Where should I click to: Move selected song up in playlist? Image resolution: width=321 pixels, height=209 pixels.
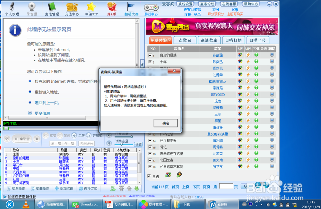click(129, 188)
